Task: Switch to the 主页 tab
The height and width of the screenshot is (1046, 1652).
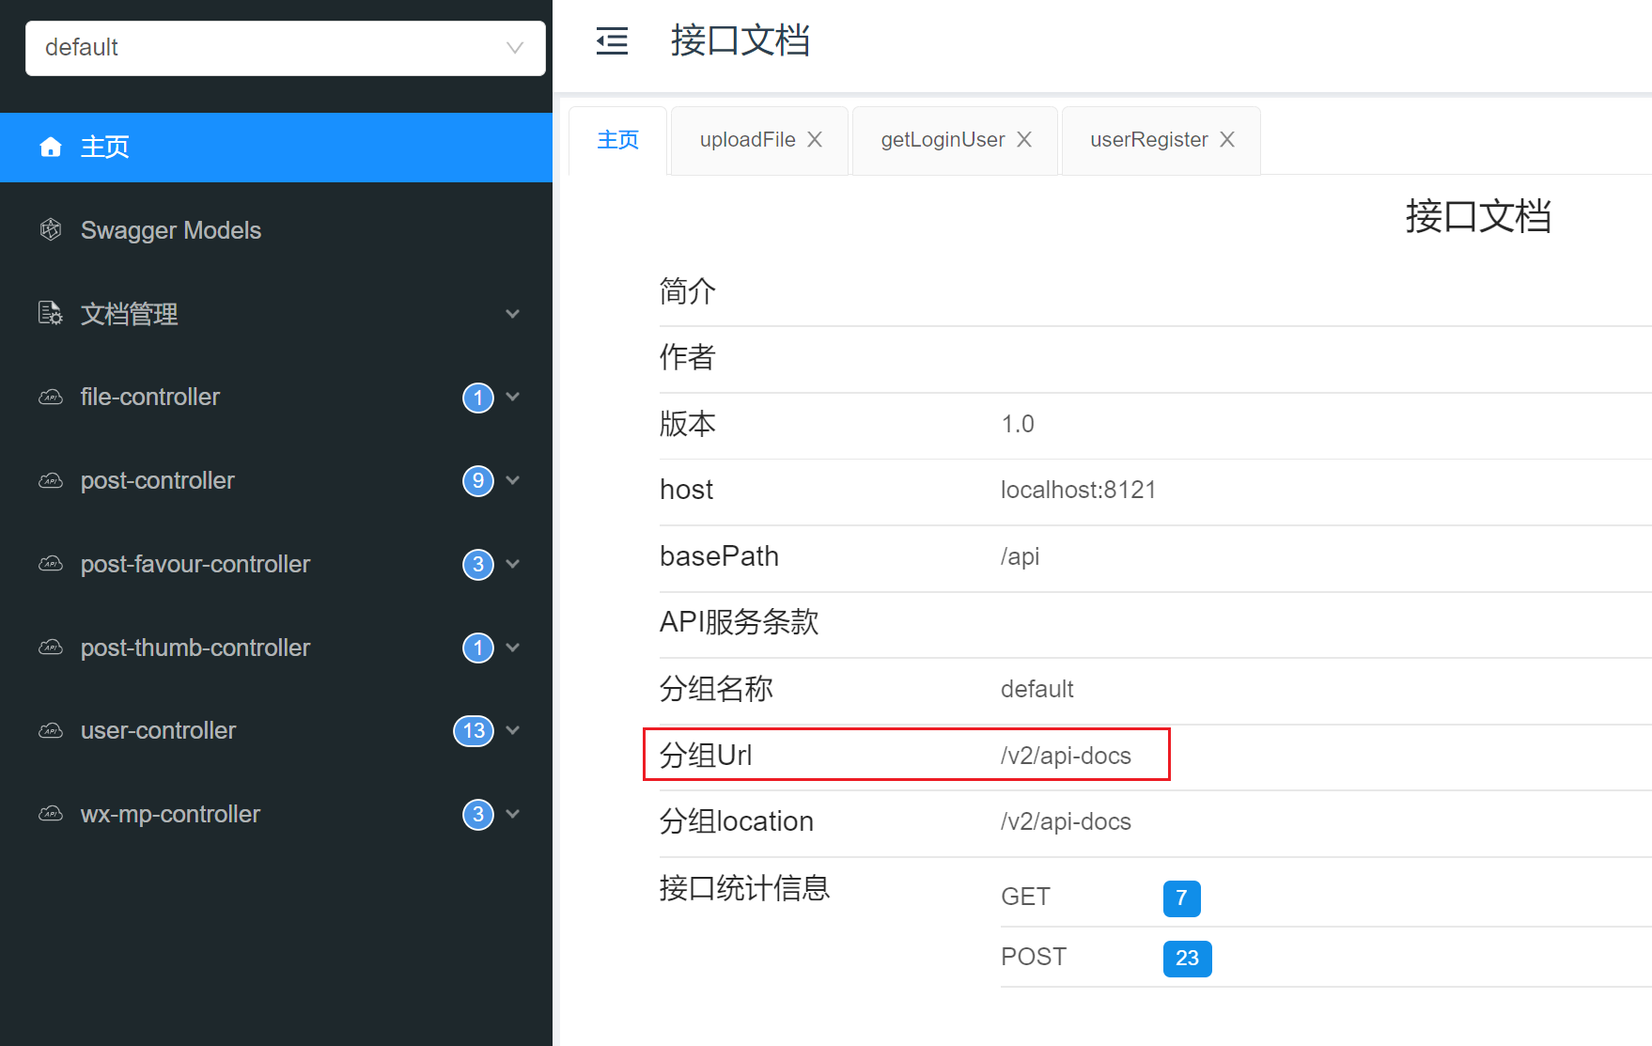Action: pyautogui.click(x=617, y=139)
